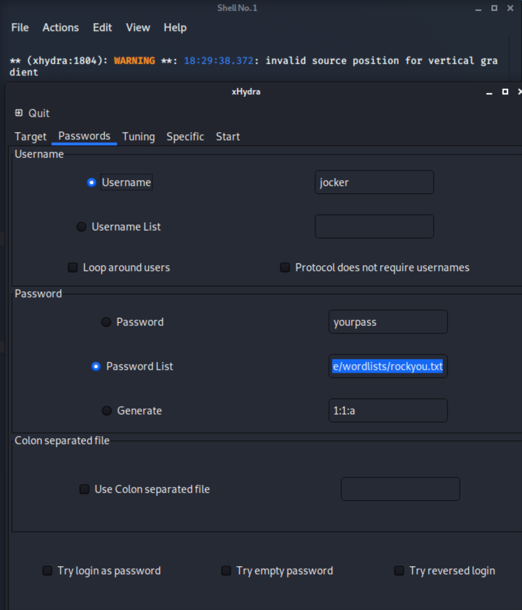Enable Loop around users checkbox

73,268
